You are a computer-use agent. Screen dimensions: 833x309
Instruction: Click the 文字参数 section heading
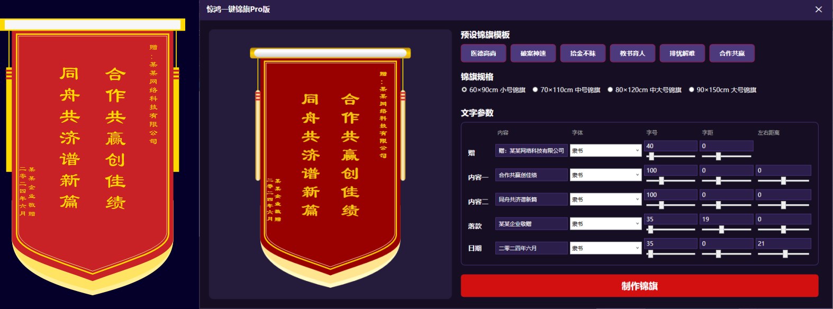pos(477,113)
